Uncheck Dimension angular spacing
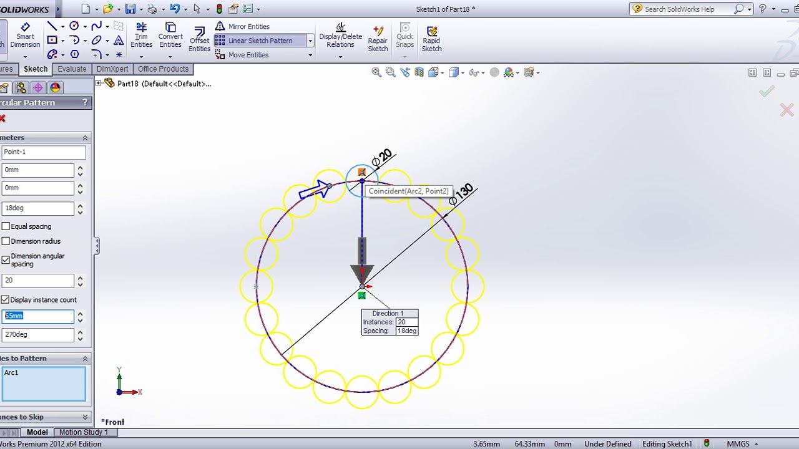 pos(6,259)
